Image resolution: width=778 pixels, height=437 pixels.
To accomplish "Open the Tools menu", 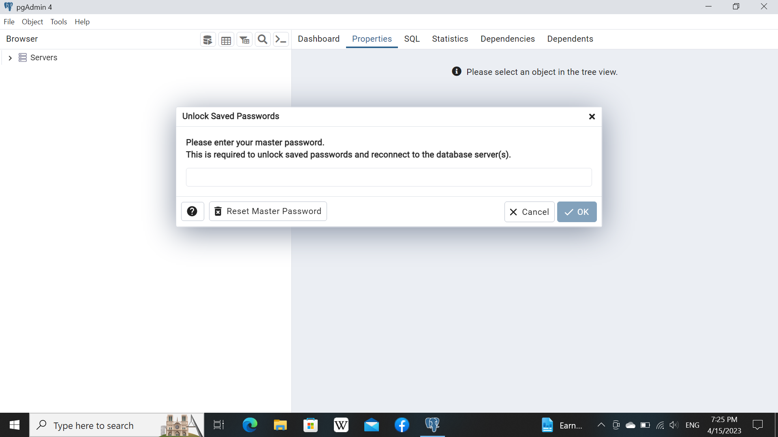I will pyautogui.click(x=58, y=22).
